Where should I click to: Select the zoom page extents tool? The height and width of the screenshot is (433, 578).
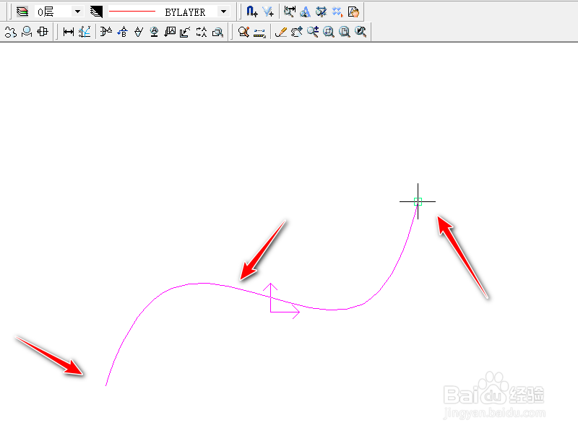(345, 32)
